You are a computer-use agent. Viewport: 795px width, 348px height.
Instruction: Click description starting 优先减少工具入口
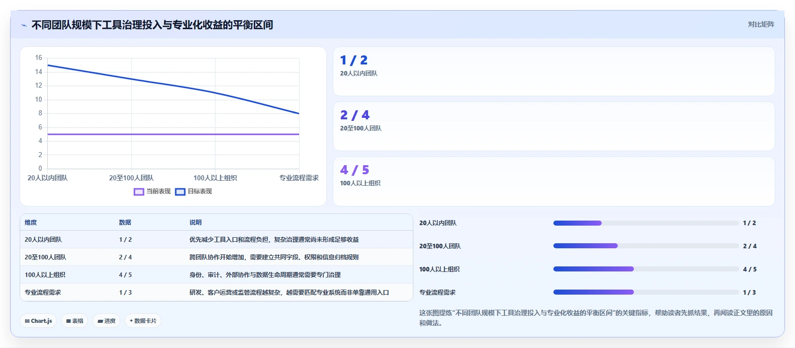(274, 240)
